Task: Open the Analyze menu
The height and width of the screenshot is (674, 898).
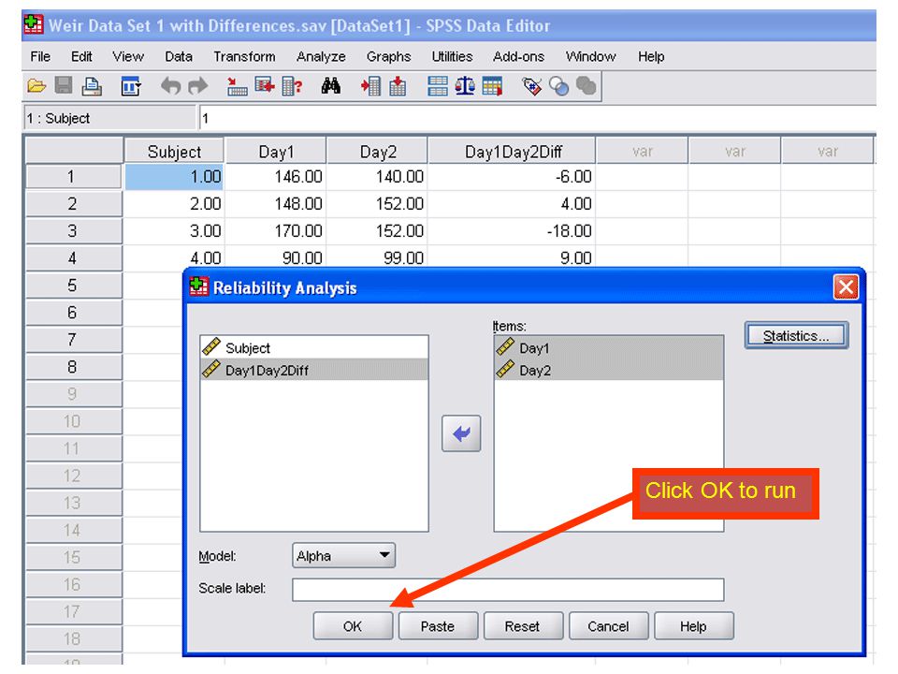Action: [321, 57]
